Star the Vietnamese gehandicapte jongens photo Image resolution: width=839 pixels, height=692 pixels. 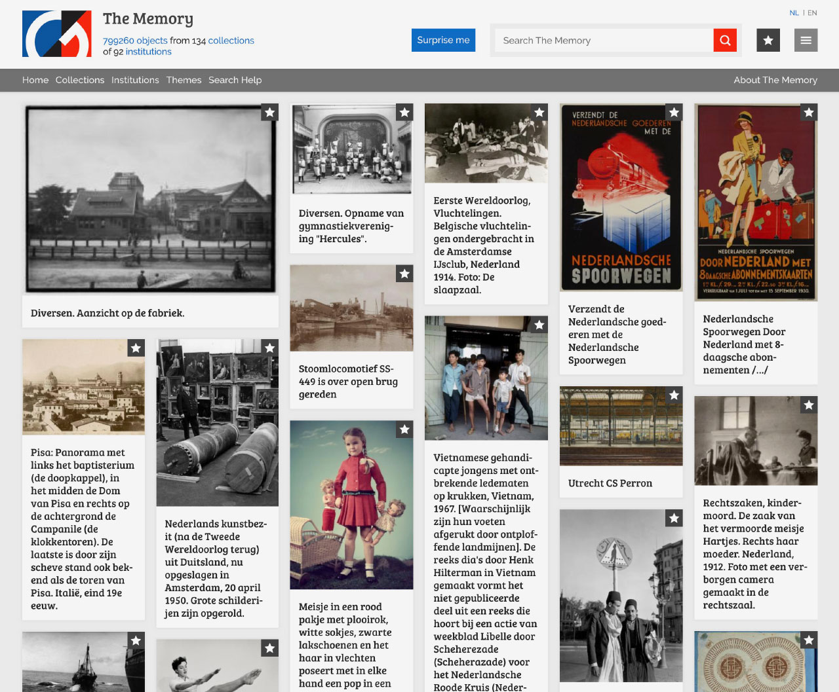tap(539, 325)
